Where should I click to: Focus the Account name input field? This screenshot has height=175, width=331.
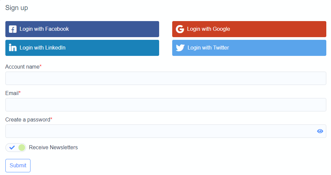[165, 78]
